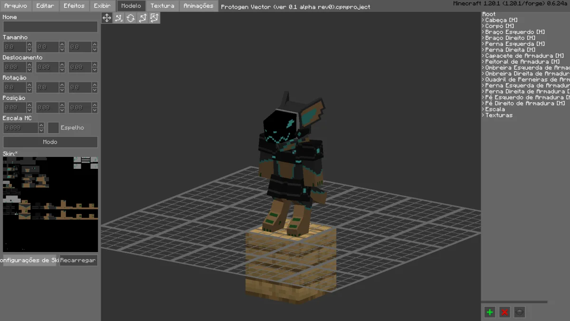The image size is (570, 321).
Task: Decrease Escala MC value with down arrow
Action: point(41,131)
